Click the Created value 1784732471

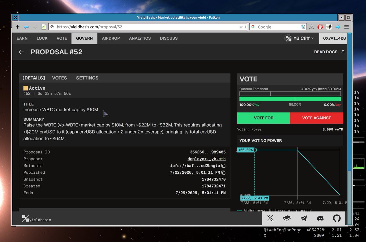(213, 186)
